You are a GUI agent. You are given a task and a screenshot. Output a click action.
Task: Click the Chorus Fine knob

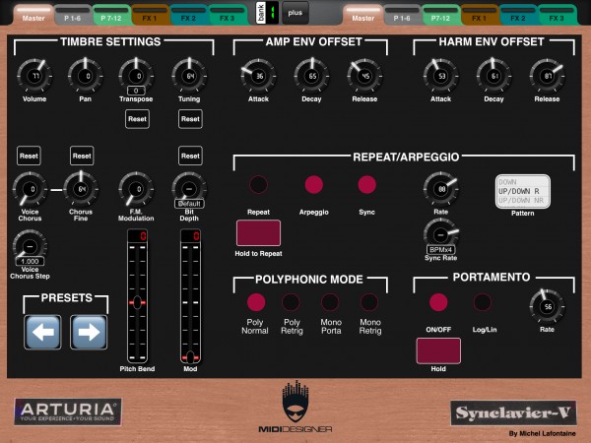(81, 189)
